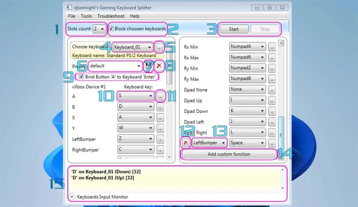Screen dimensions: 358x207
Task: Open the Dpad Left key dropdown
Action: pyautogui.click(x=262, y=121)
